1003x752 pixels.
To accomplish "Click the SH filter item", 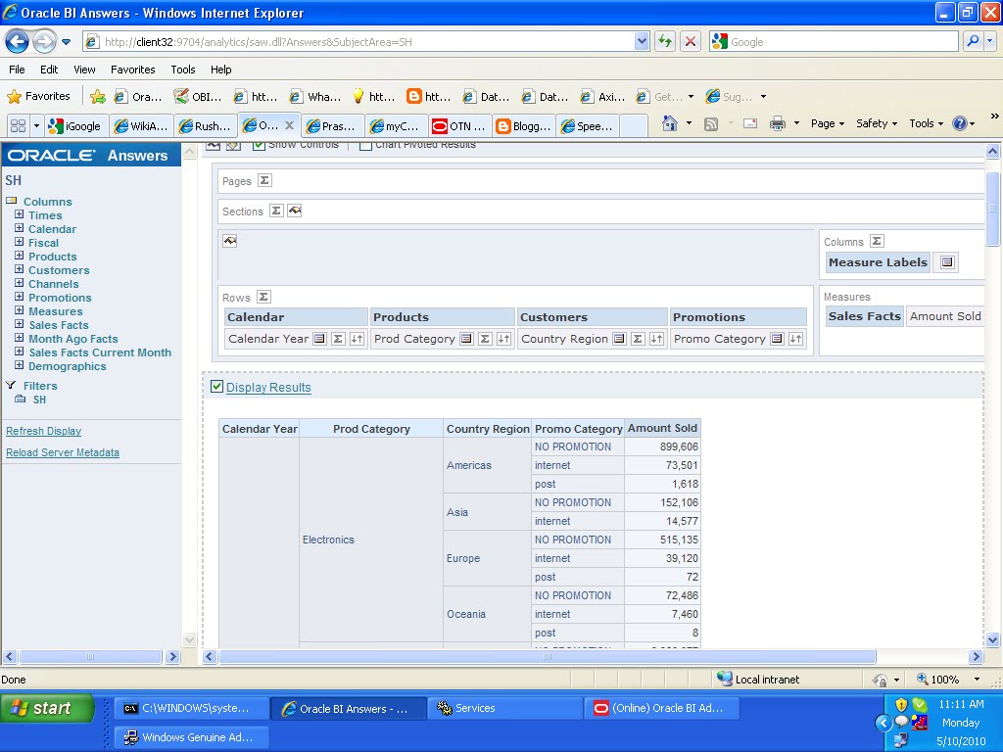I will pyautogui.click(x=39, y=399).
